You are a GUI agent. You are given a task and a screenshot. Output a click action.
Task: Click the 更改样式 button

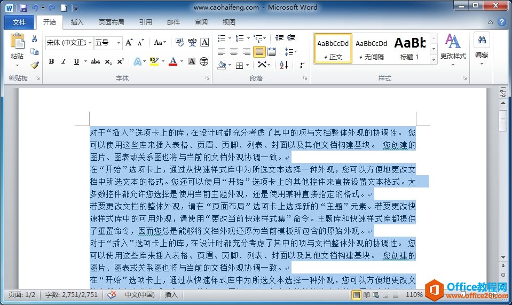pyautogui.click(x=453, y=50)
